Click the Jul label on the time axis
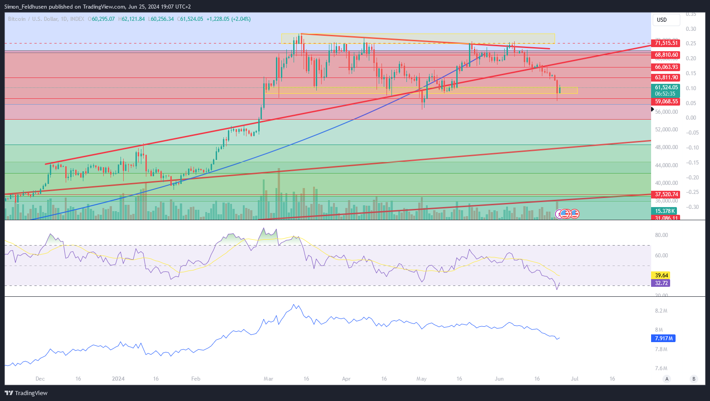The height and width of the screenshot is (401, 710). [575, 379]
